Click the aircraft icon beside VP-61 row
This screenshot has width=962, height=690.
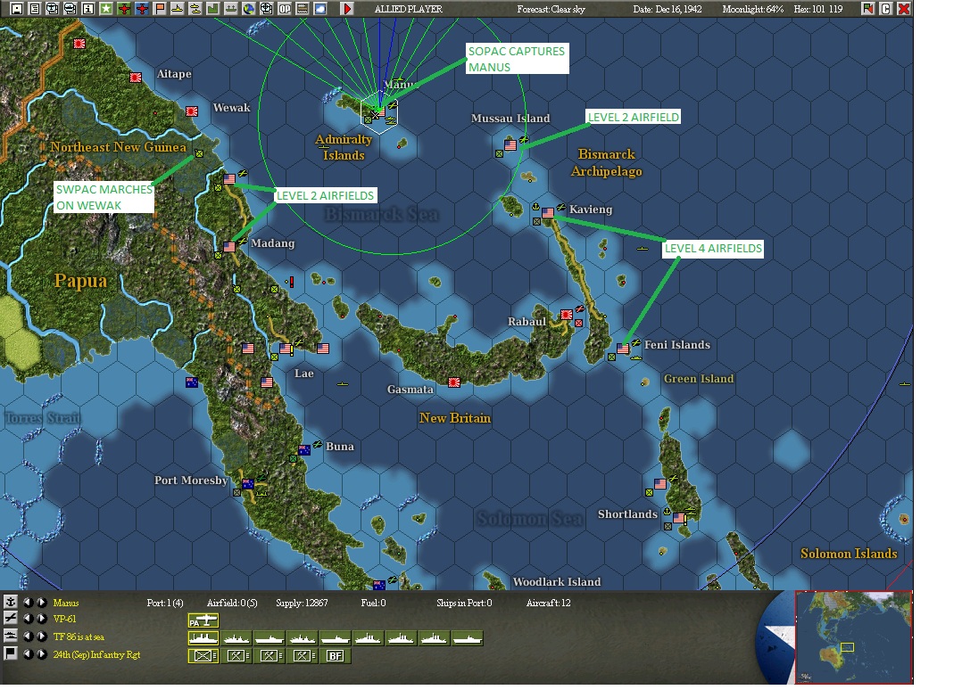pos(11,619)
